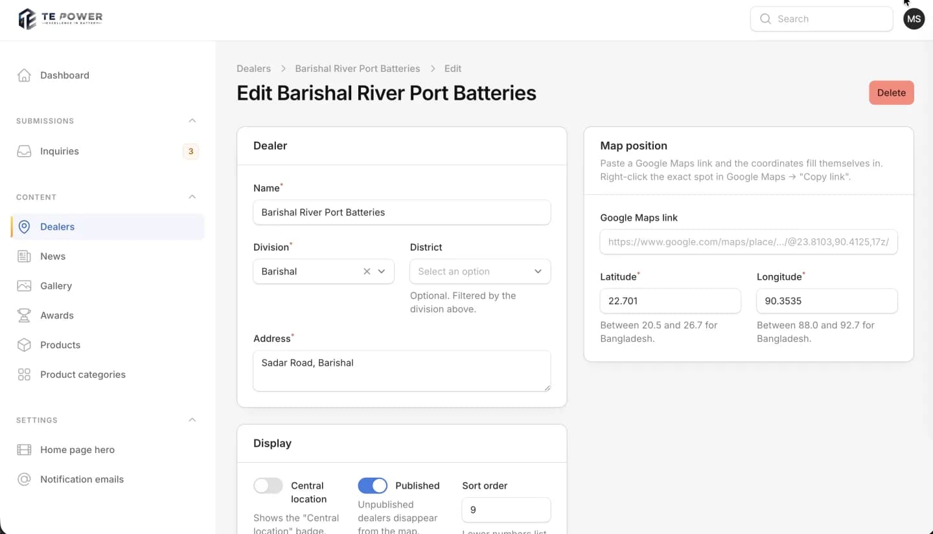Click the News newspaper icon
Viewport: 933px width, 534px height.
pos(24,256)
